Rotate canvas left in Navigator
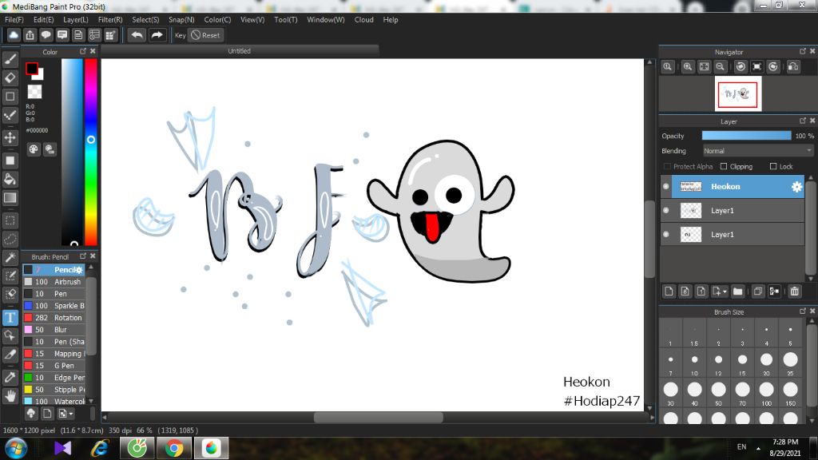 (741, 67)
